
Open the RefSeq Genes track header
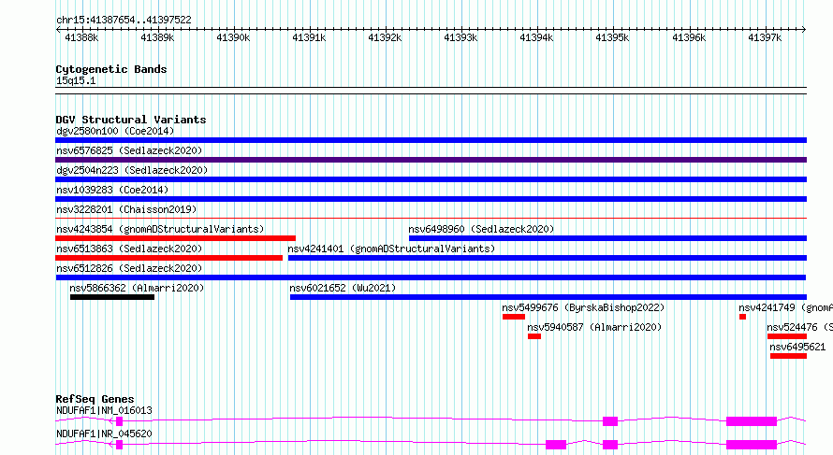[x=95, y=399]
